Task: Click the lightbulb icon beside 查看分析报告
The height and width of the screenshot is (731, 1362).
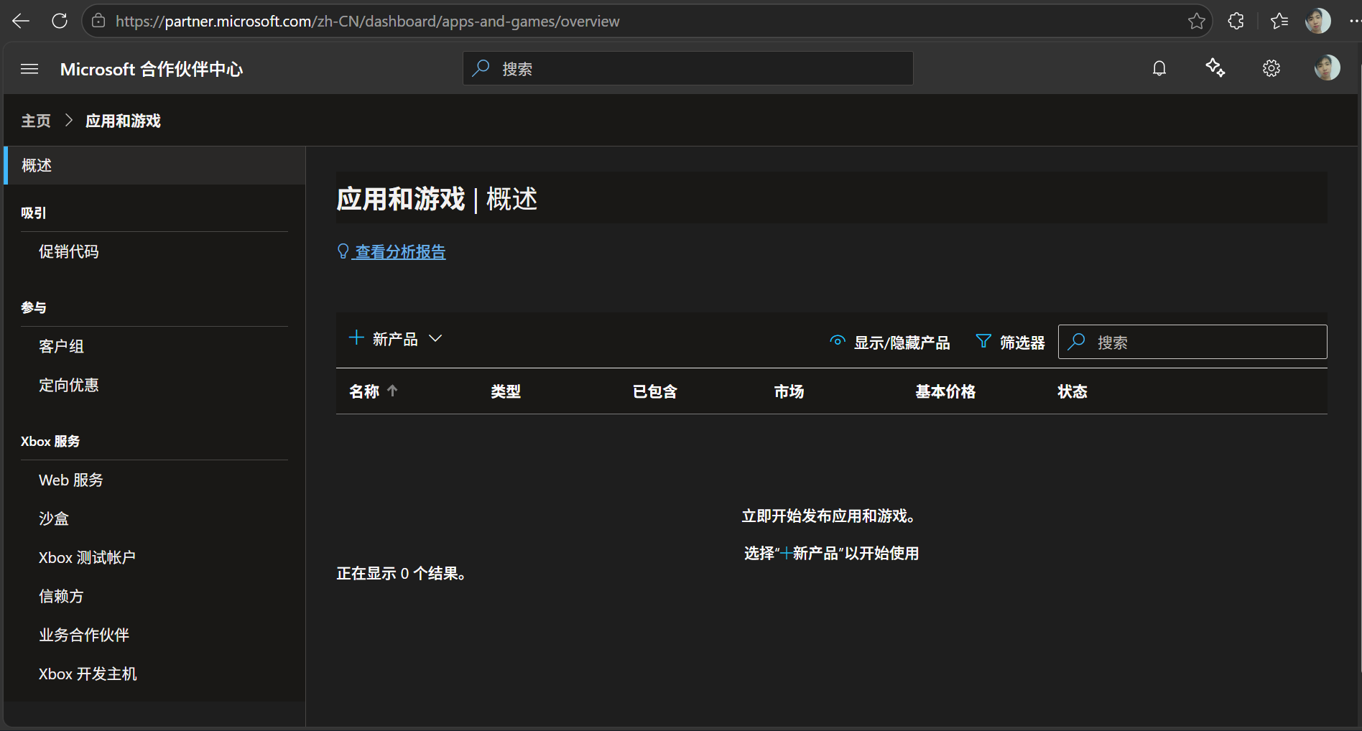Action: pyautogui.click(x=343, y=251)
